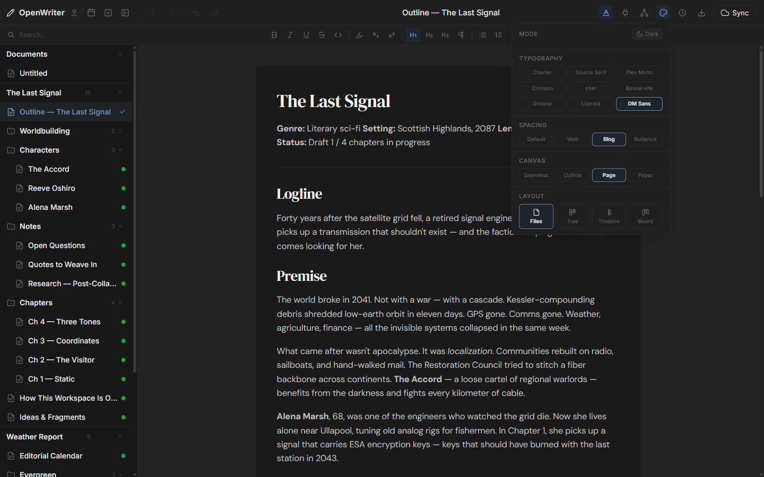Switch layout to Board view

pyautogui.click(x=645, y=216)
